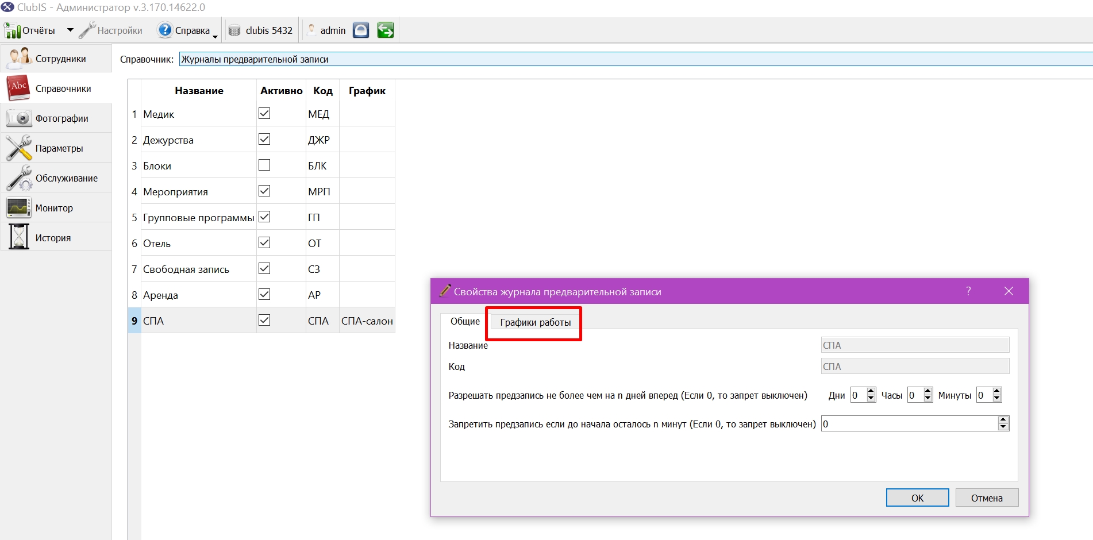Confirm the dialog with the OK button
1093x540 pixels.
click(918, 498)
